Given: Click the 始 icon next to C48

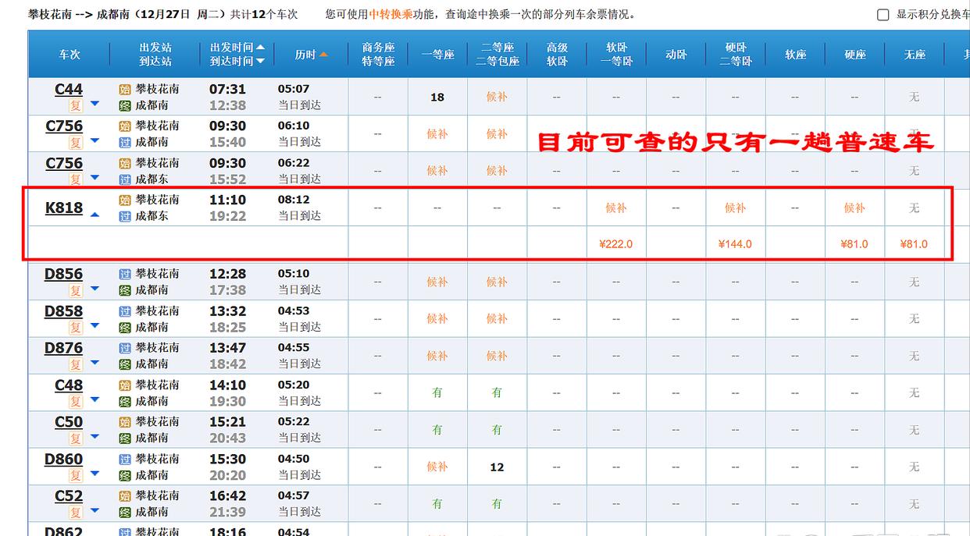Looking at the screenshot, I should point(125,384).
